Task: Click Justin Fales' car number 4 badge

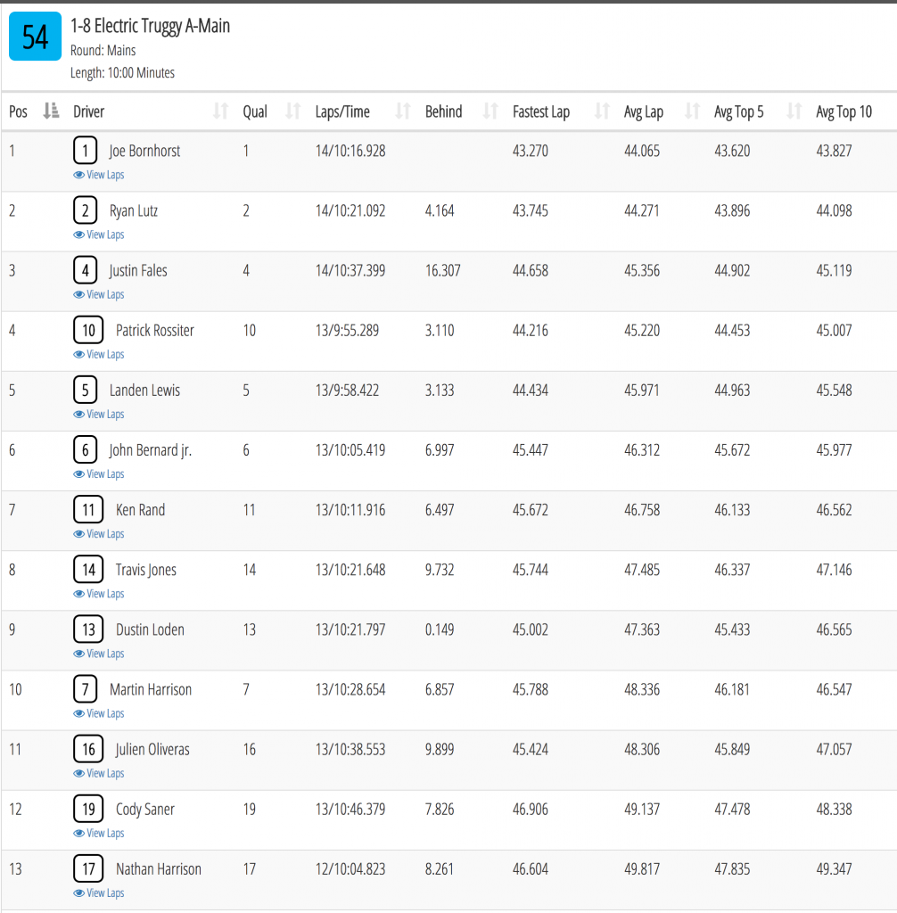Action: tap(85, 270)
